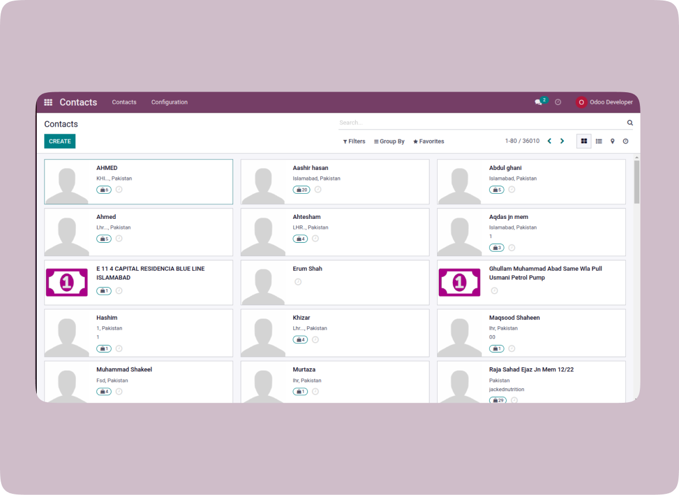Open the Configuration menu
This screenshot has height=495, width=679.
pos(169,102)
